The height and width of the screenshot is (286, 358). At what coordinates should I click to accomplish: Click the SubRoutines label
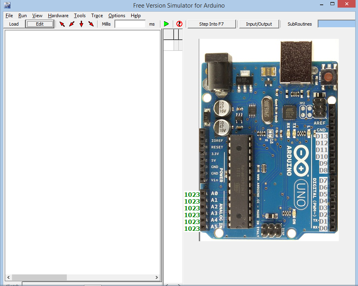coord(300,24)
